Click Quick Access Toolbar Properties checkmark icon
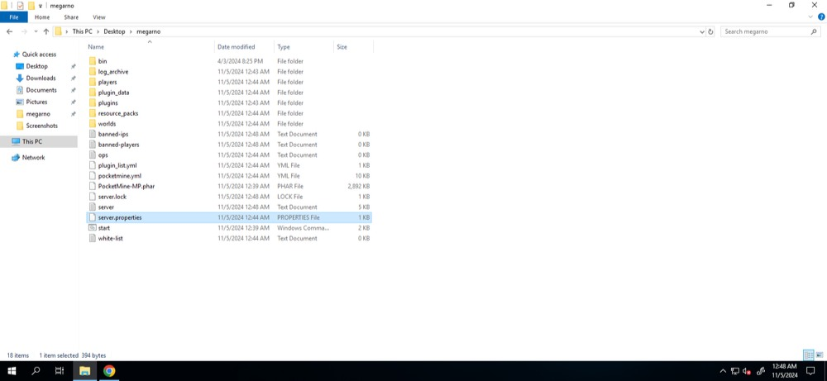This screenshot has height=381, width=827. click(20, 6)
